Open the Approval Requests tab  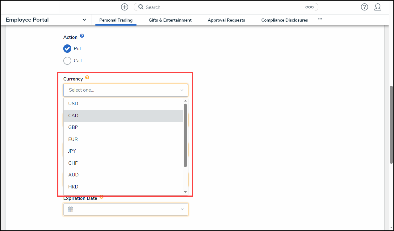tap(226, 20)
